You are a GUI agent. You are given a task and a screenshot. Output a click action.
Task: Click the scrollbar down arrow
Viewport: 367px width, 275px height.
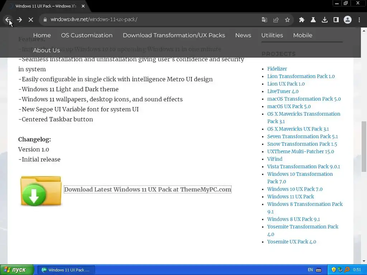pos(364,261)
